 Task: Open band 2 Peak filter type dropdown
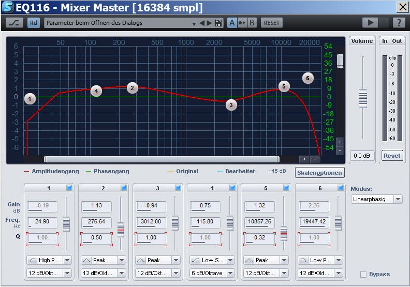click(104, 260)
